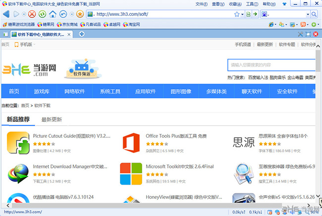Expand the forward history dropdown arrow
Image resolution: width=322 pixels, height=216 pixels.
24,14
